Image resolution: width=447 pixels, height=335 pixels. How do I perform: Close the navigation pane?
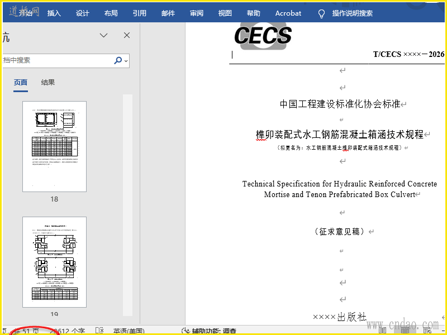click(x=127, y=35)
